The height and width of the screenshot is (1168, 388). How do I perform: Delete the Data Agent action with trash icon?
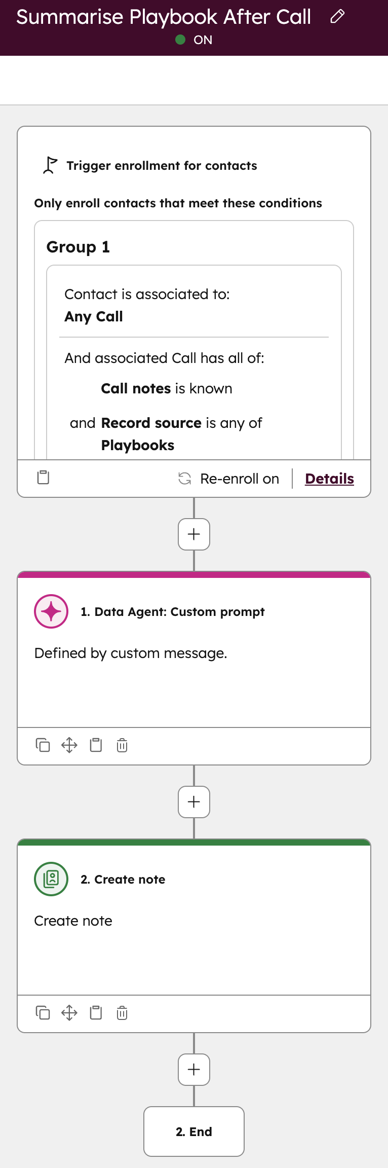(x=122, y=745)
